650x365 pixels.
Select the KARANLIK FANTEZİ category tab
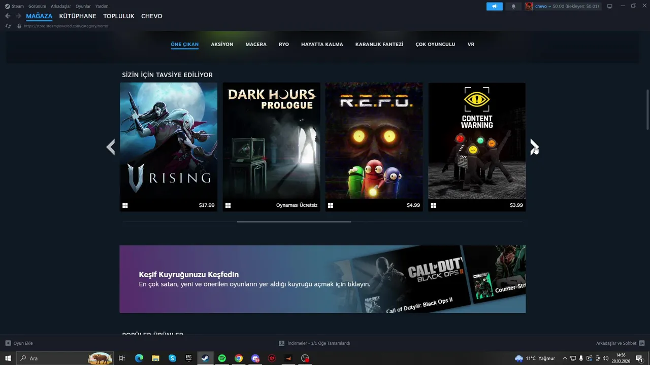[x=379, y=44]
